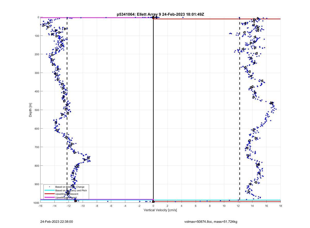Click the x-axis tick label '-10'

click(x=83, y=206)
